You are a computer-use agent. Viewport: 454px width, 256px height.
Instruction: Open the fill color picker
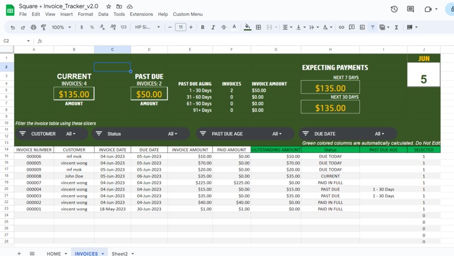[247, 27]
